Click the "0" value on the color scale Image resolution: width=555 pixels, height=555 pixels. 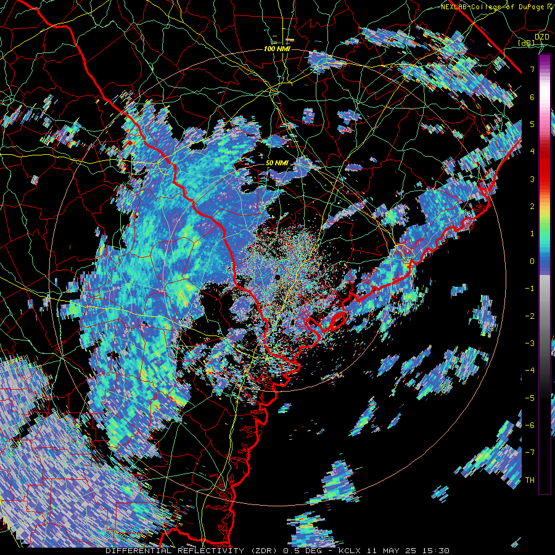point(532,261)
